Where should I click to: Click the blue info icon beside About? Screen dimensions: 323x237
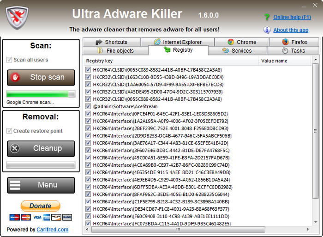click(267, 30)
